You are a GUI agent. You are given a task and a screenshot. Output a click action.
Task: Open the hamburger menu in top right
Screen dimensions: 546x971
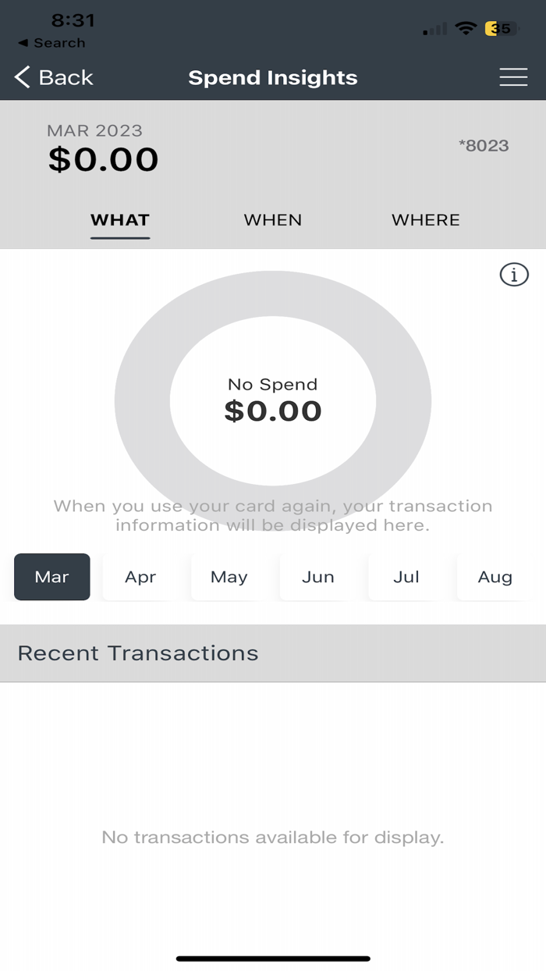[513, 77]
